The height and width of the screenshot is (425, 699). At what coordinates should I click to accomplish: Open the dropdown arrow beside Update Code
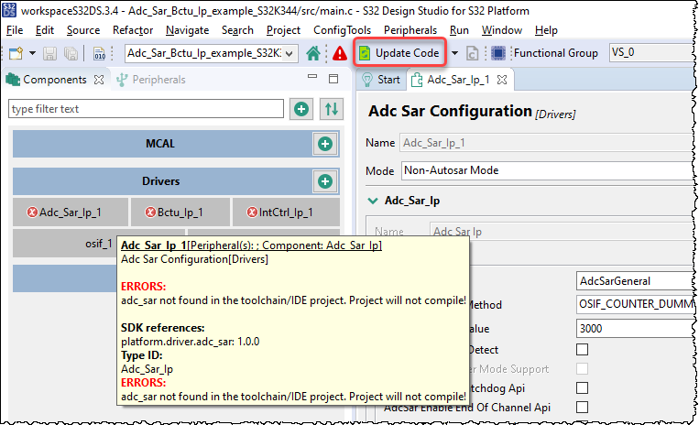pyautogui.click(x=454, y=53)
